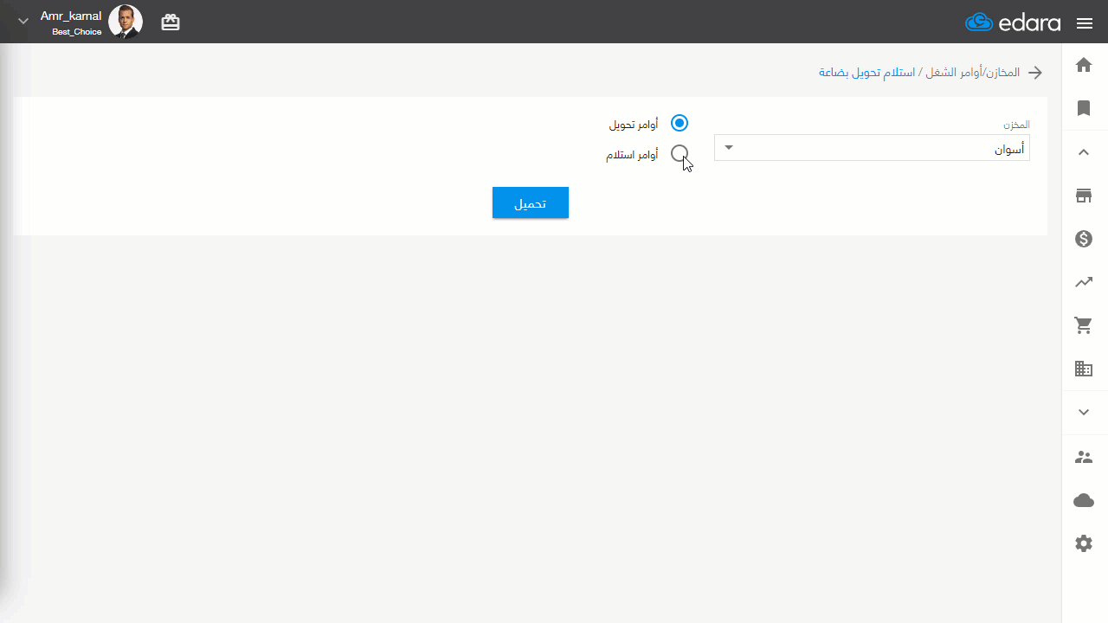Image resolution: width=1108 pixels, height=623 pixels.
Task: Open the cloud sidebar icon
Action: pyautogui.click(x=1084, y=500)
